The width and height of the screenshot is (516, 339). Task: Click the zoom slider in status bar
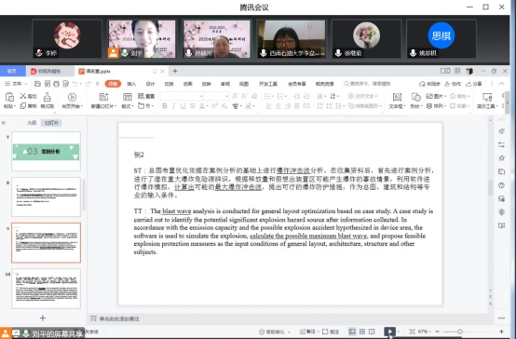460,332
